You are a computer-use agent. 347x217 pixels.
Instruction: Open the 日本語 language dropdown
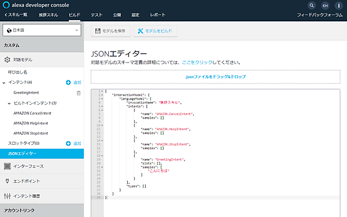coord(42,30)
